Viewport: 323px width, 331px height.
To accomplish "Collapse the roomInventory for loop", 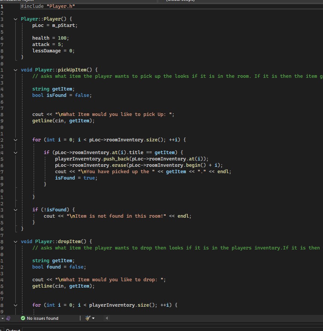I will [x=15, y=140].
